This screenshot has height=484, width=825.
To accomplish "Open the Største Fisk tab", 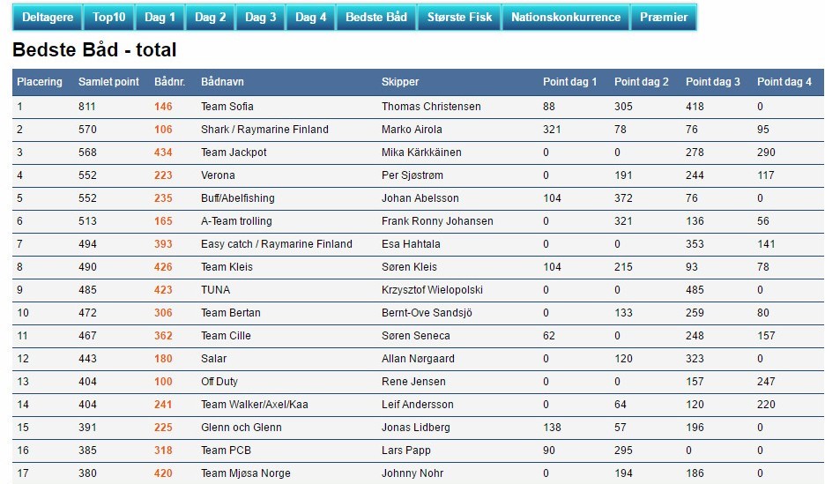I will pyautogui.click(x=459, y=18).
